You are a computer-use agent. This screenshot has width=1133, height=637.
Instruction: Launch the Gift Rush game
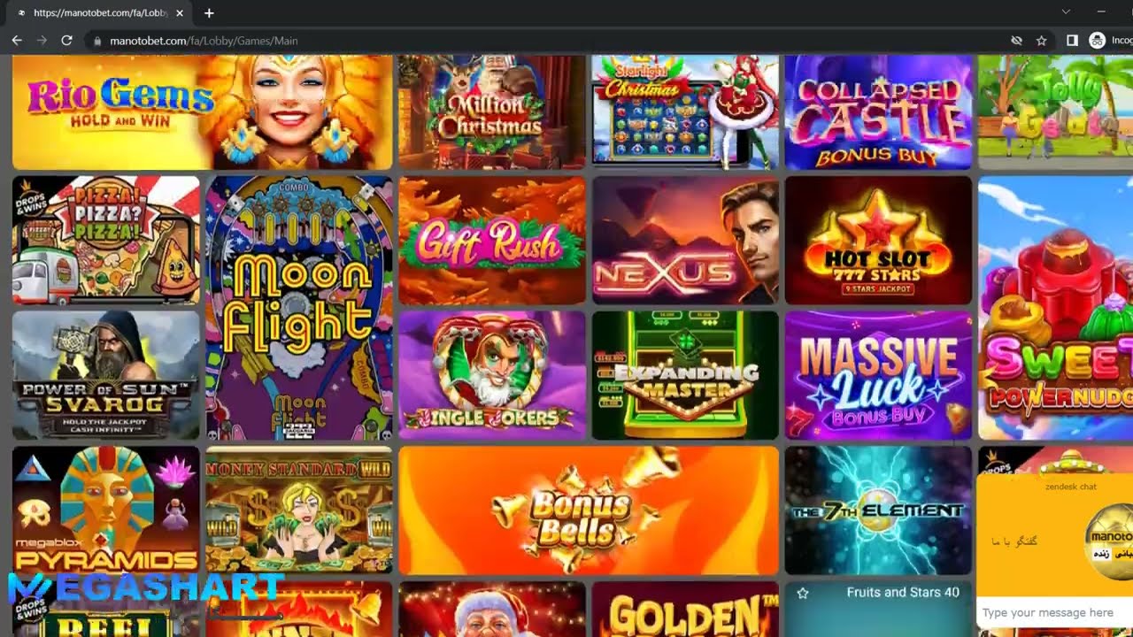(x=492, y=240)
